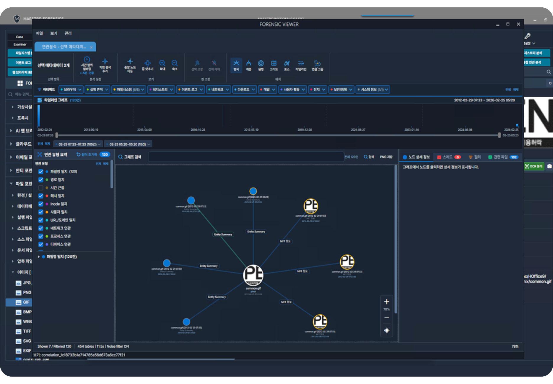
Task: Open the 브라우저 artifact dropdown
Action: 71,90
